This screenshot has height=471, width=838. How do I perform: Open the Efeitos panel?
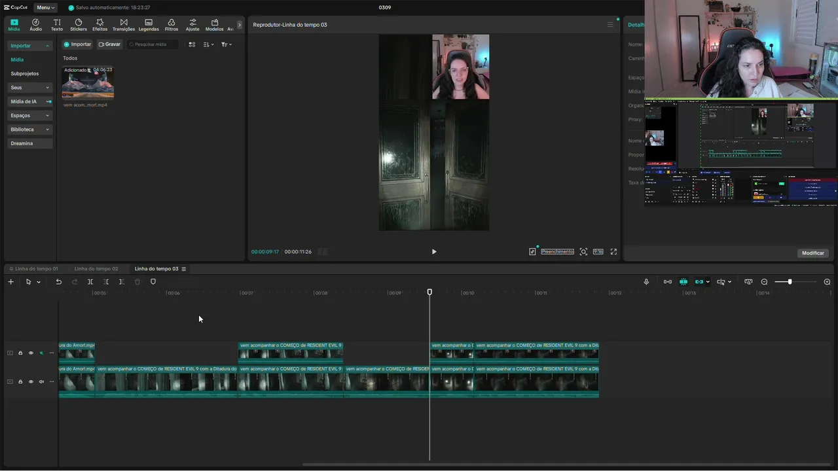(100, 25)
